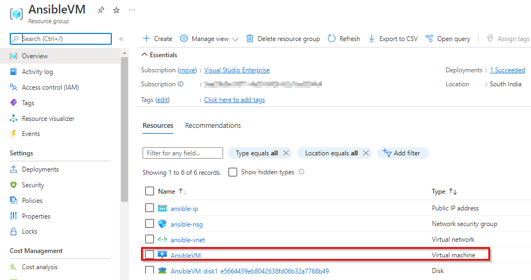Export resources to CSV
Viewport: 531px width, 280px height.
(393, 39)
